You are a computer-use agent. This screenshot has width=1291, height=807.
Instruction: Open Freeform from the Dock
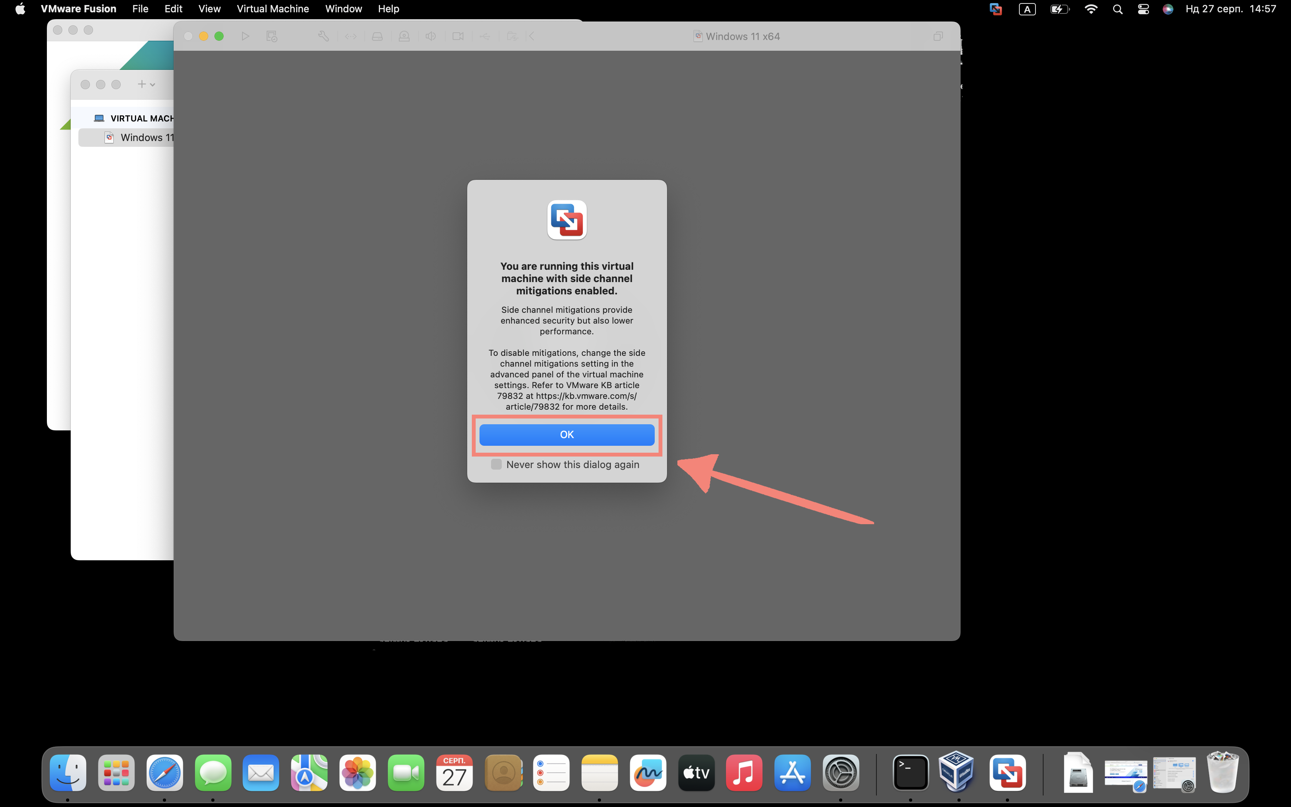click(648, 772)
